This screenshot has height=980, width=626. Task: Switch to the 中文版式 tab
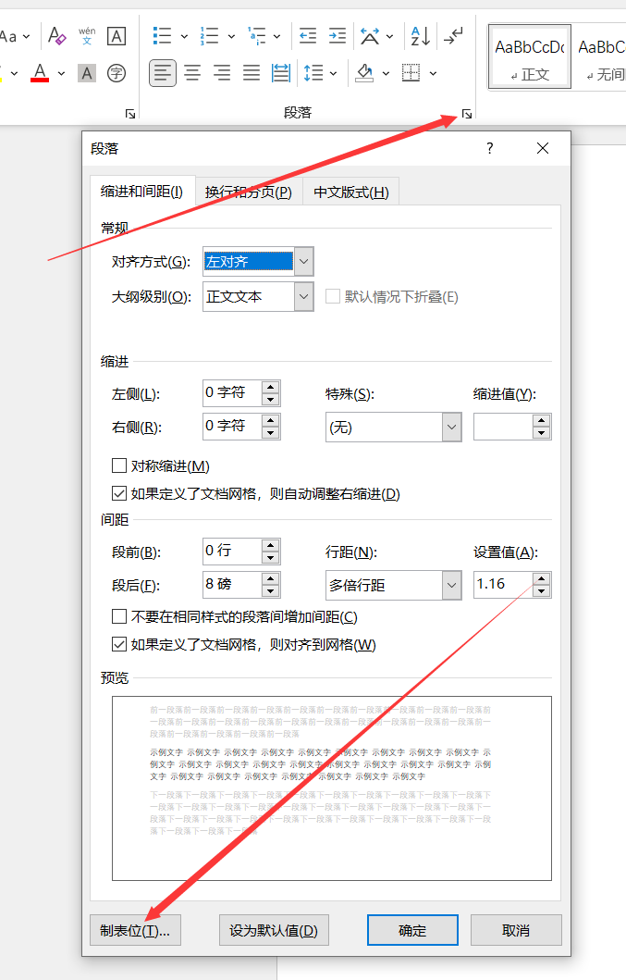[350, 192]
